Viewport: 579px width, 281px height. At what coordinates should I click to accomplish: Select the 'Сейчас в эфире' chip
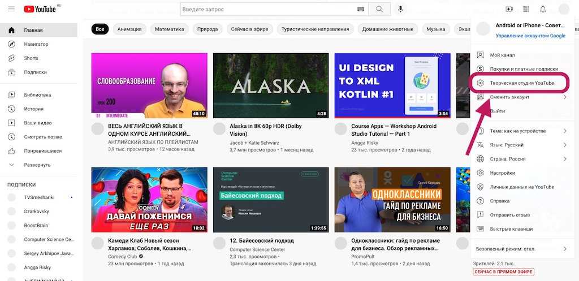[x=250, y=29]
